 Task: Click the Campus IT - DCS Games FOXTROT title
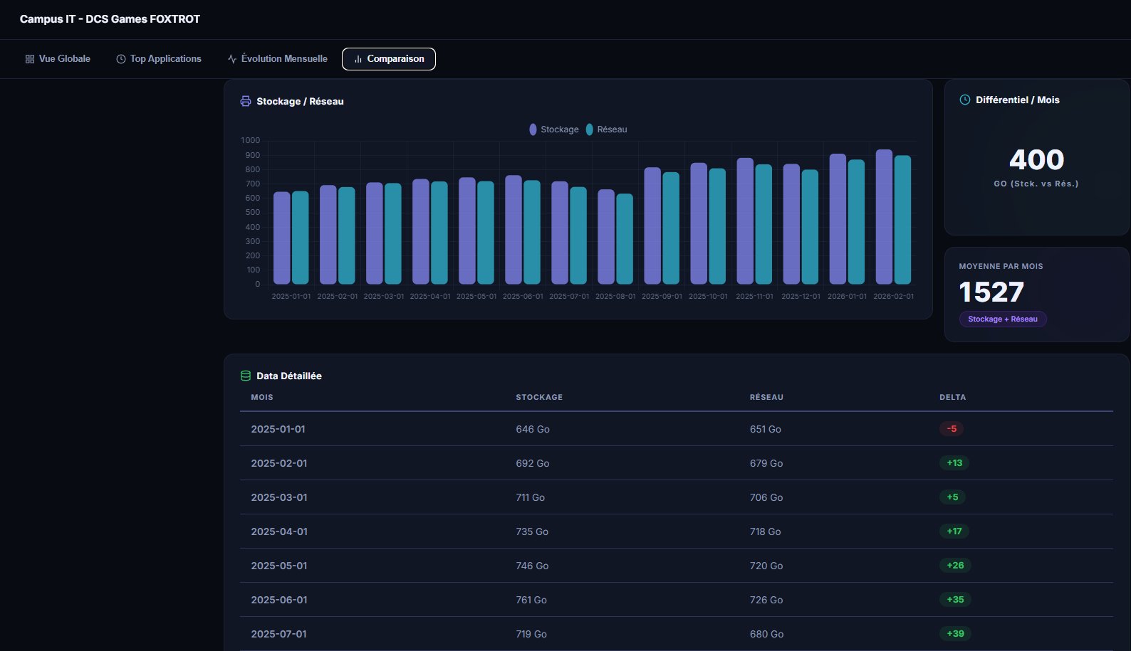click(110, 19)
